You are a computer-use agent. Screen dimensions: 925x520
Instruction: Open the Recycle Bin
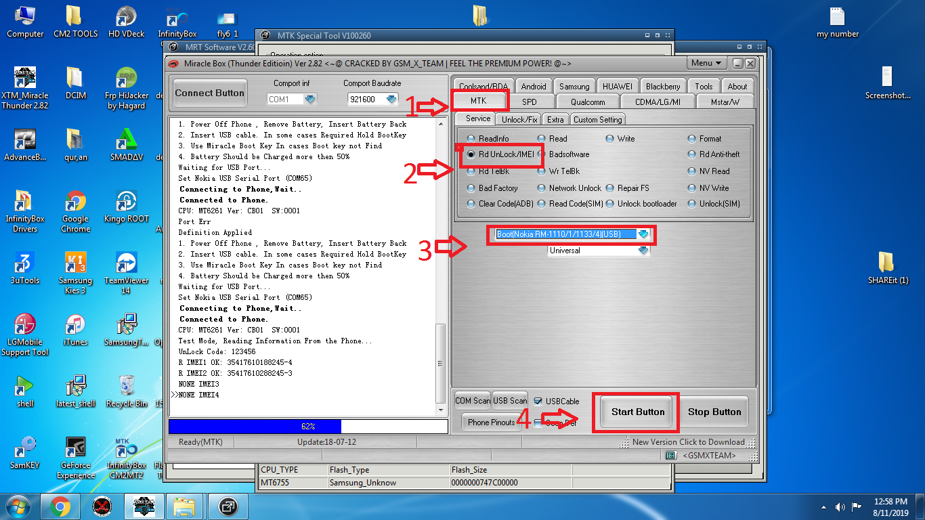coord(126,392)
